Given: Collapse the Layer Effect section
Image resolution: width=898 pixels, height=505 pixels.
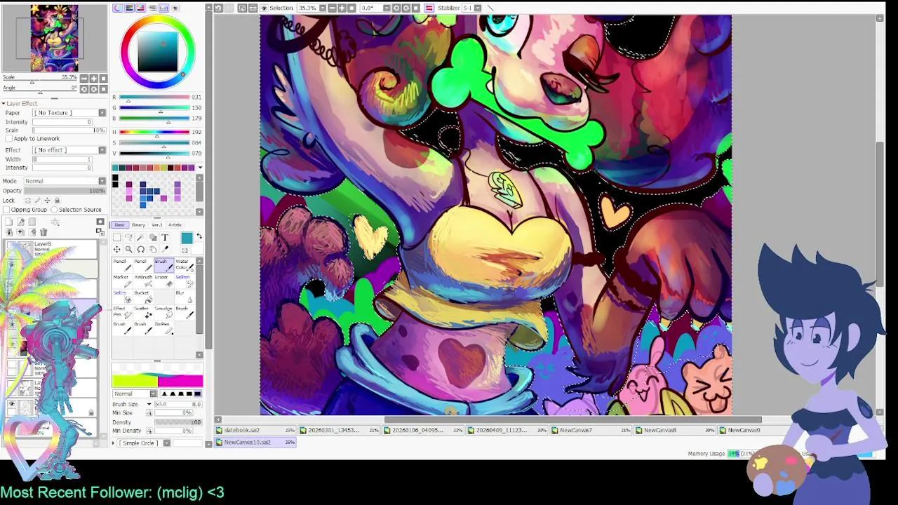Looking at the screenshot, I should click(x=4, y=104).
